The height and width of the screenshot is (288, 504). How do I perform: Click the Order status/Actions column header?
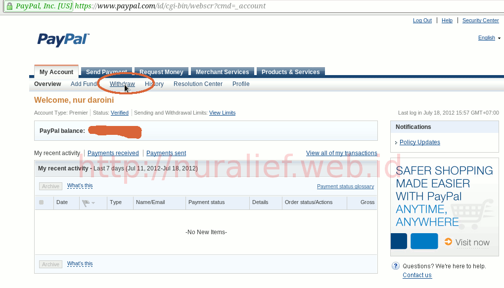(x=309, y=202)
